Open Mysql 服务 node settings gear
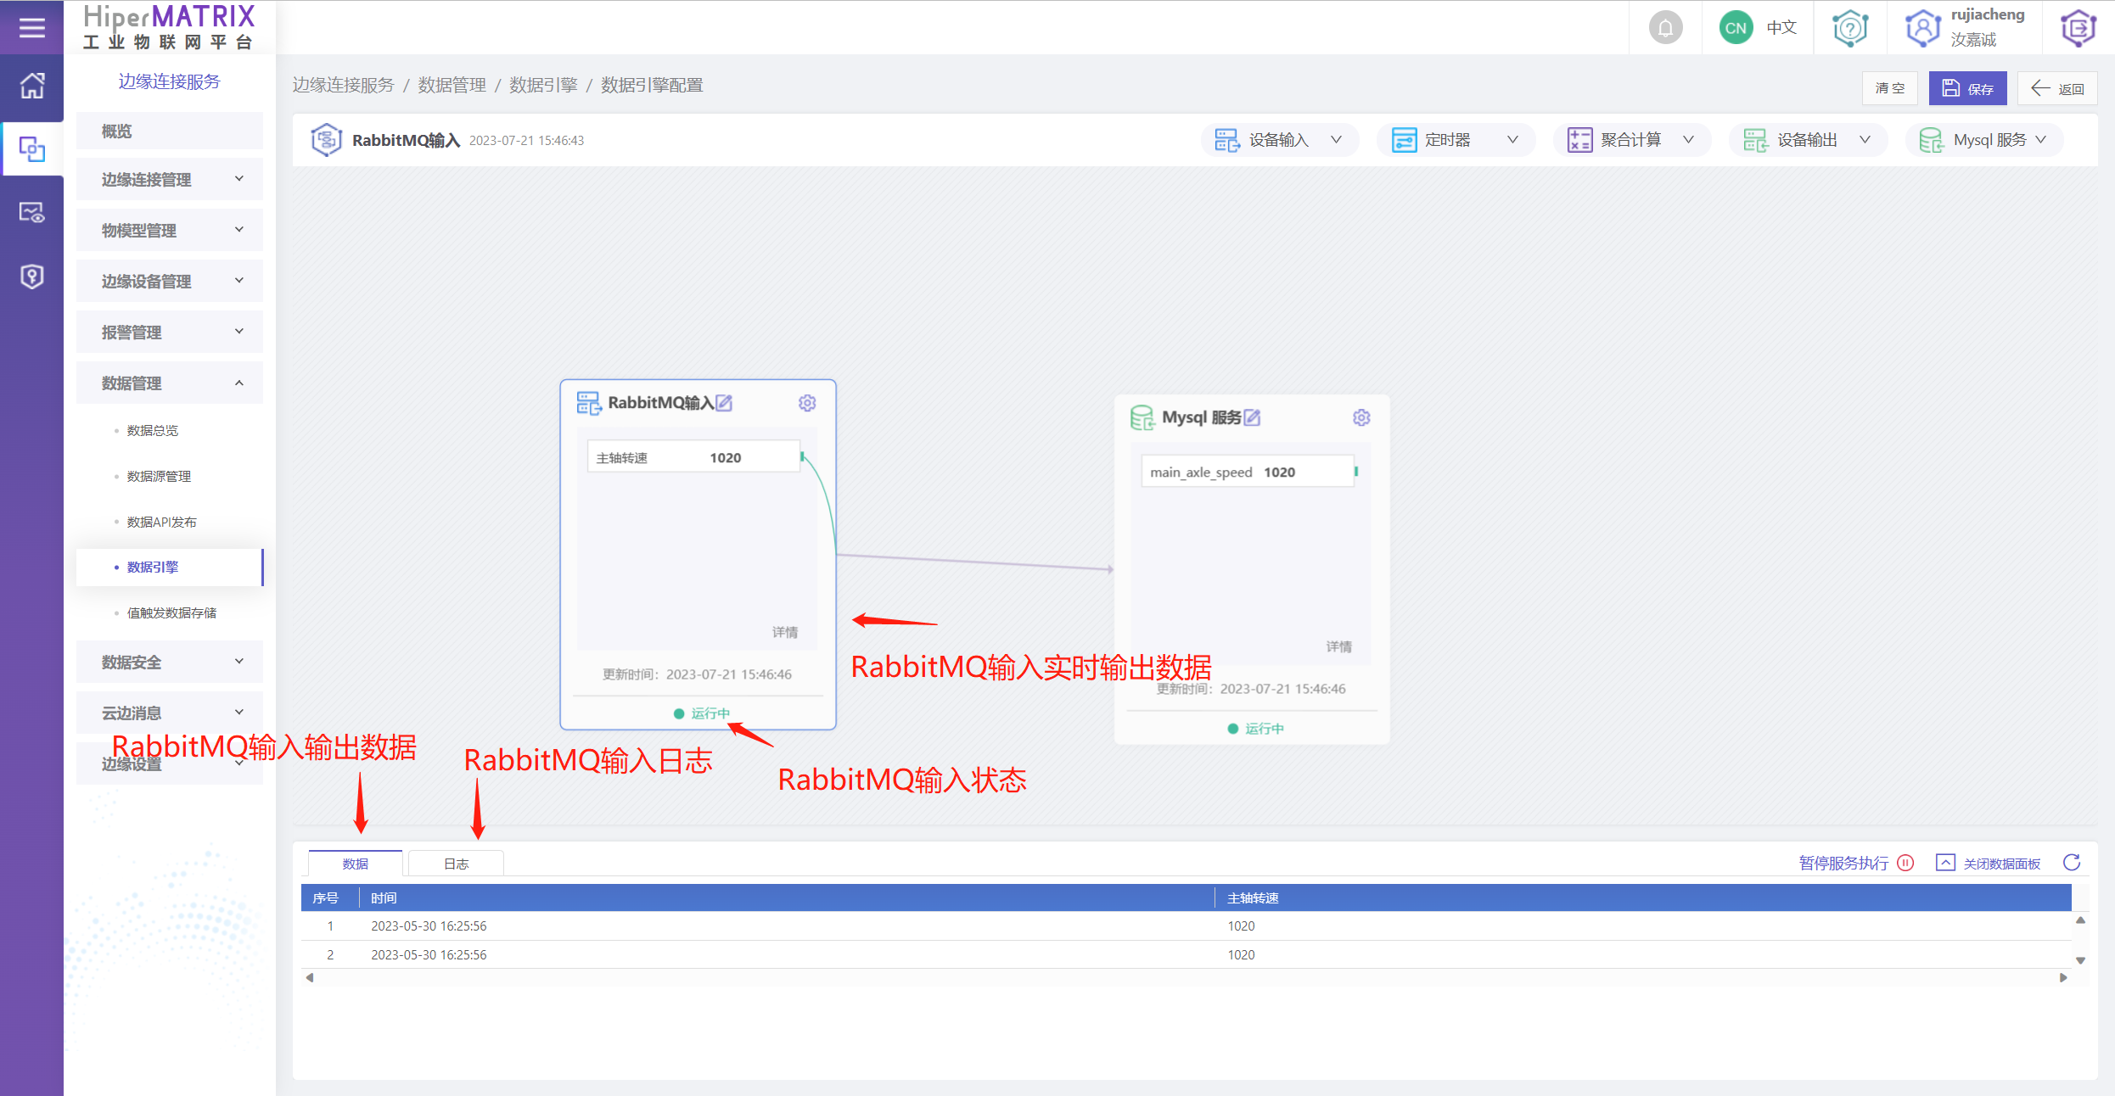 (1361, 417)
